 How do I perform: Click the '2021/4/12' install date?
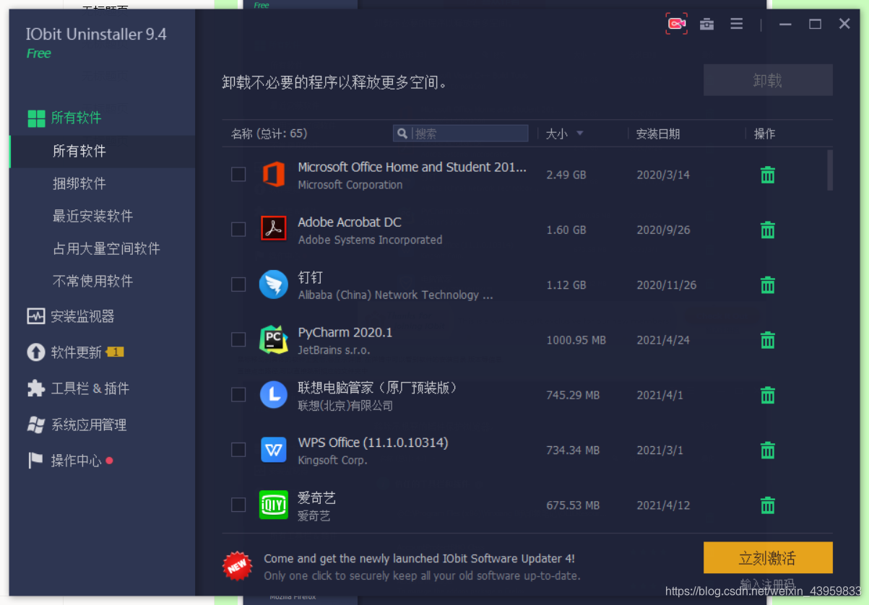tap(663, 505)
